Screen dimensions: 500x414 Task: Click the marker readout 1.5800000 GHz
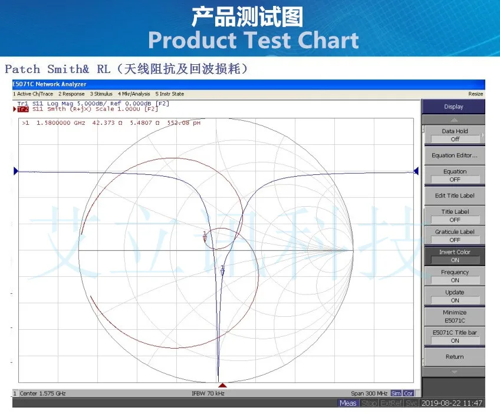click(61, 123)
